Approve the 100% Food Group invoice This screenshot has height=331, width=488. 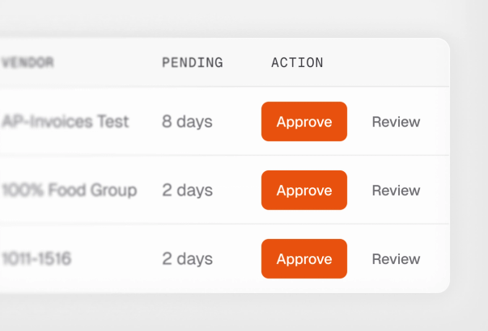coord(303,191)
